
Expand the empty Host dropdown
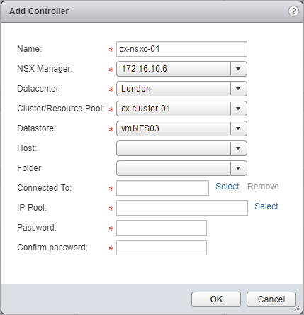(x=181, y=148)
